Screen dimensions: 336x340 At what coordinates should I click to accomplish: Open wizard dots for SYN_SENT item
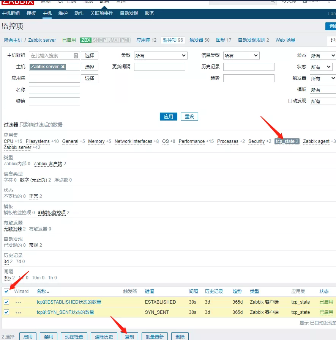click(18, 312)
